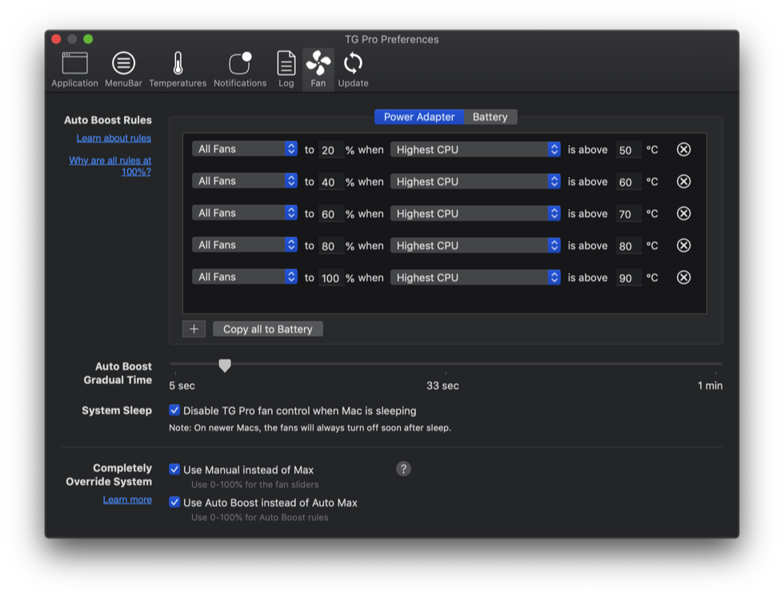Delete the rule for above 60 °C
This screenshot has width=784, height=597.
point(683,182)
